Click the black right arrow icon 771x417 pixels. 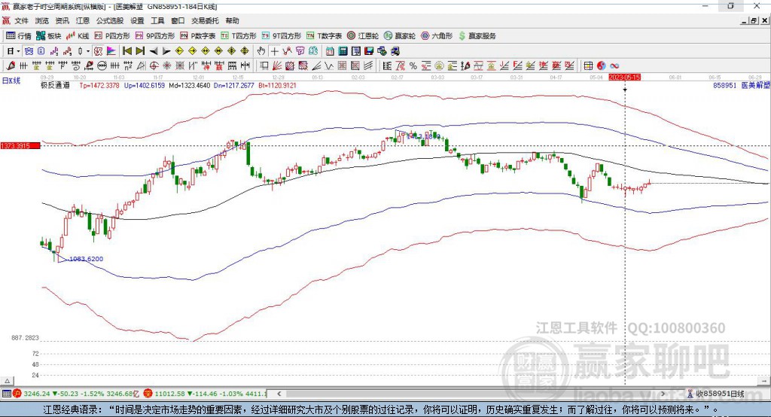coord(166,51)
